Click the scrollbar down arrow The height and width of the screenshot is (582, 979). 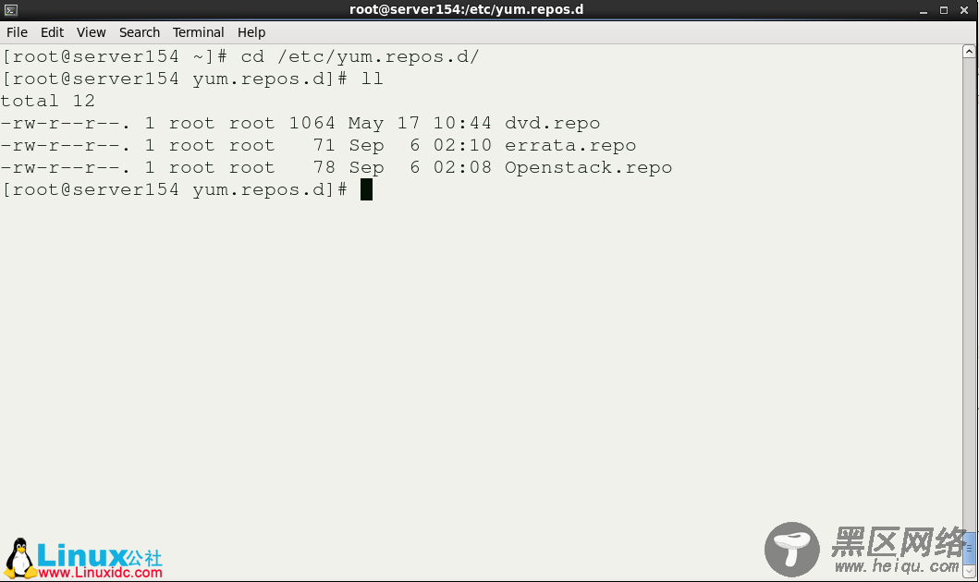coord(969,571)
